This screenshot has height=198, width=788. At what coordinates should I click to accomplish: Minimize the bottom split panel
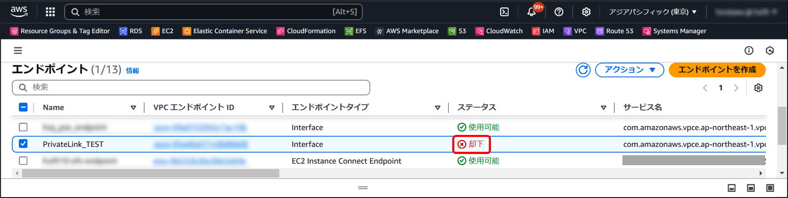[732, 188]
